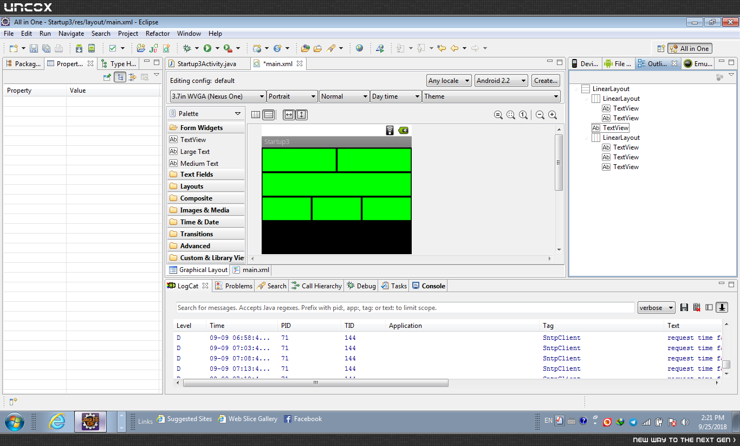Open the Refactor menu
This screenshot has height=446, width=740.
[x=158, y=34]
